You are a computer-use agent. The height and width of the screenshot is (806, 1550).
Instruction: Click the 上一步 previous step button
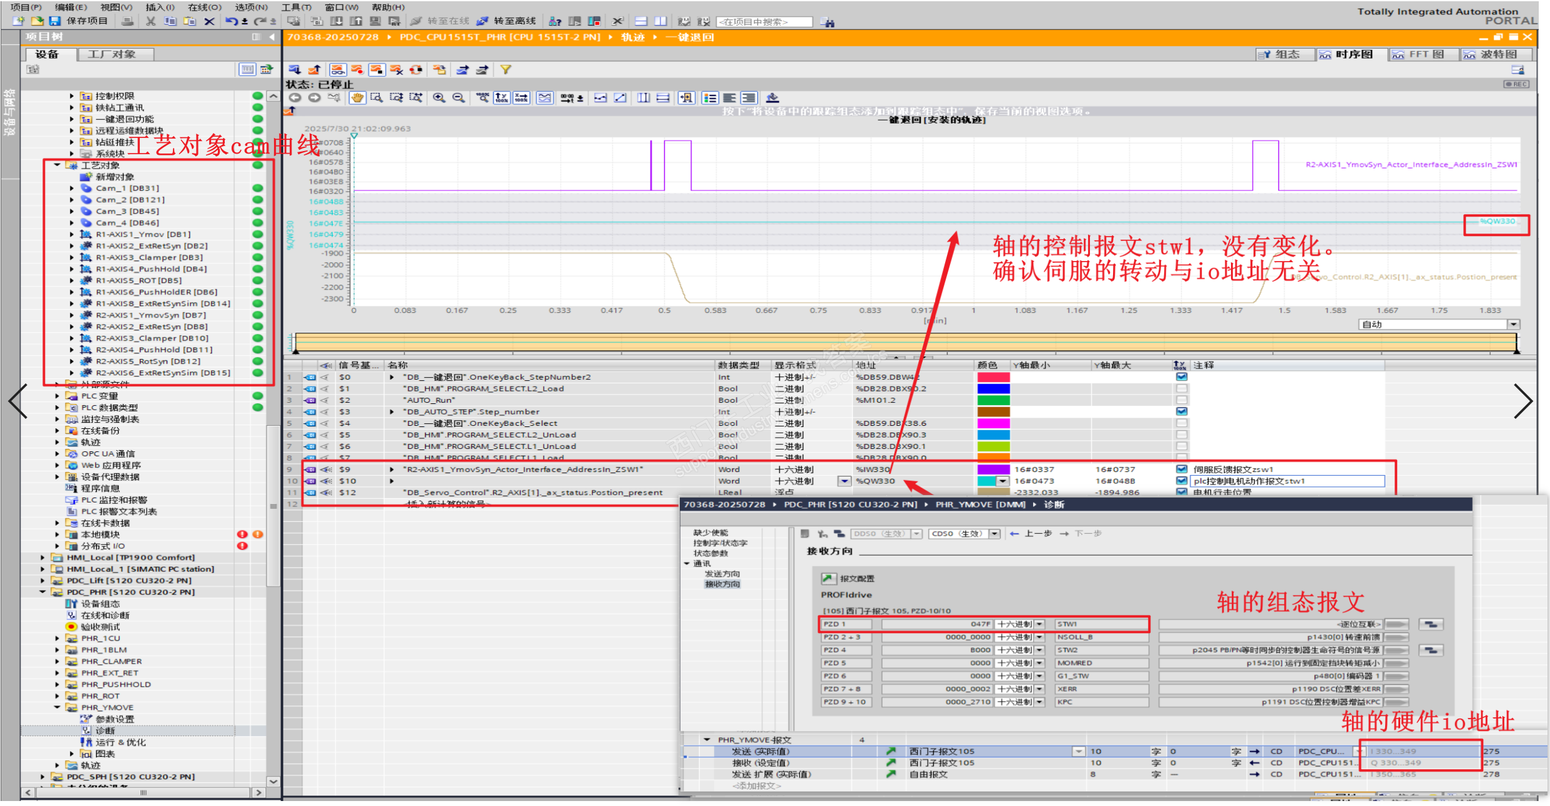click(x=1030, y=534)
